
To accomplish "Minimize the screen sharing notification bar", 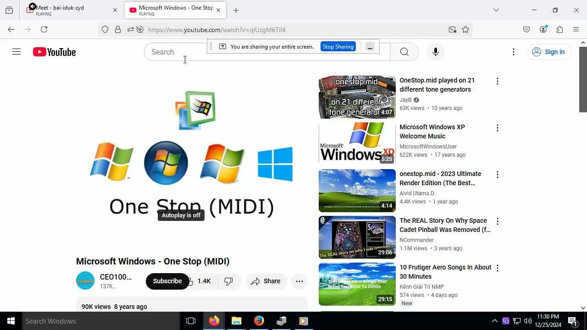I will tap(370, 46).
